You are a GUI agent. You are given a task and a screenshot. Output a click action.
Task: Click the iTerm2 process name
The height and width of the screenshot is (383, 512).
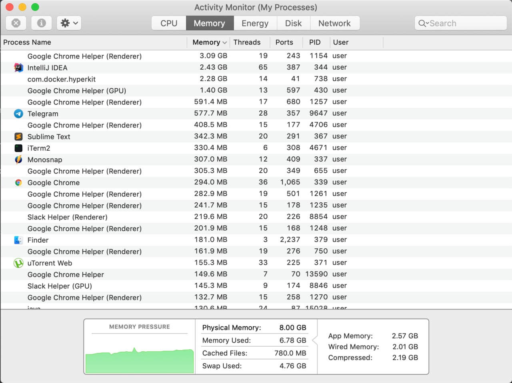[x=39, y=148]
